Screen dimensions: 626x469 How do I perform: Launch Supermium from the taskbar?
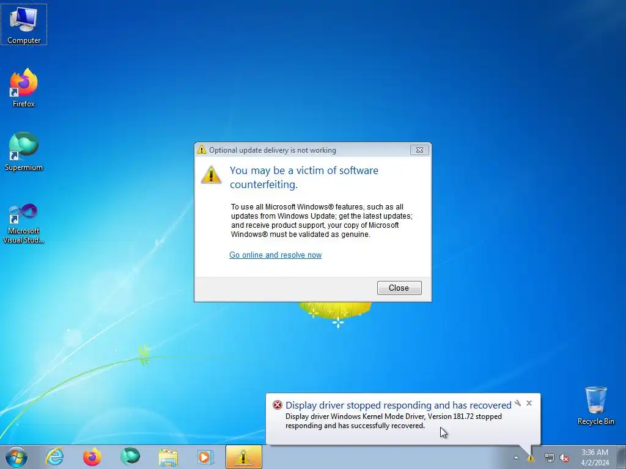(x=130, y=457)
